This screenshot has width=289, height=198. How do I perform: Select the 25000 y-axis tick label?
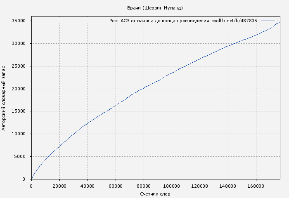tap(19, 66)
